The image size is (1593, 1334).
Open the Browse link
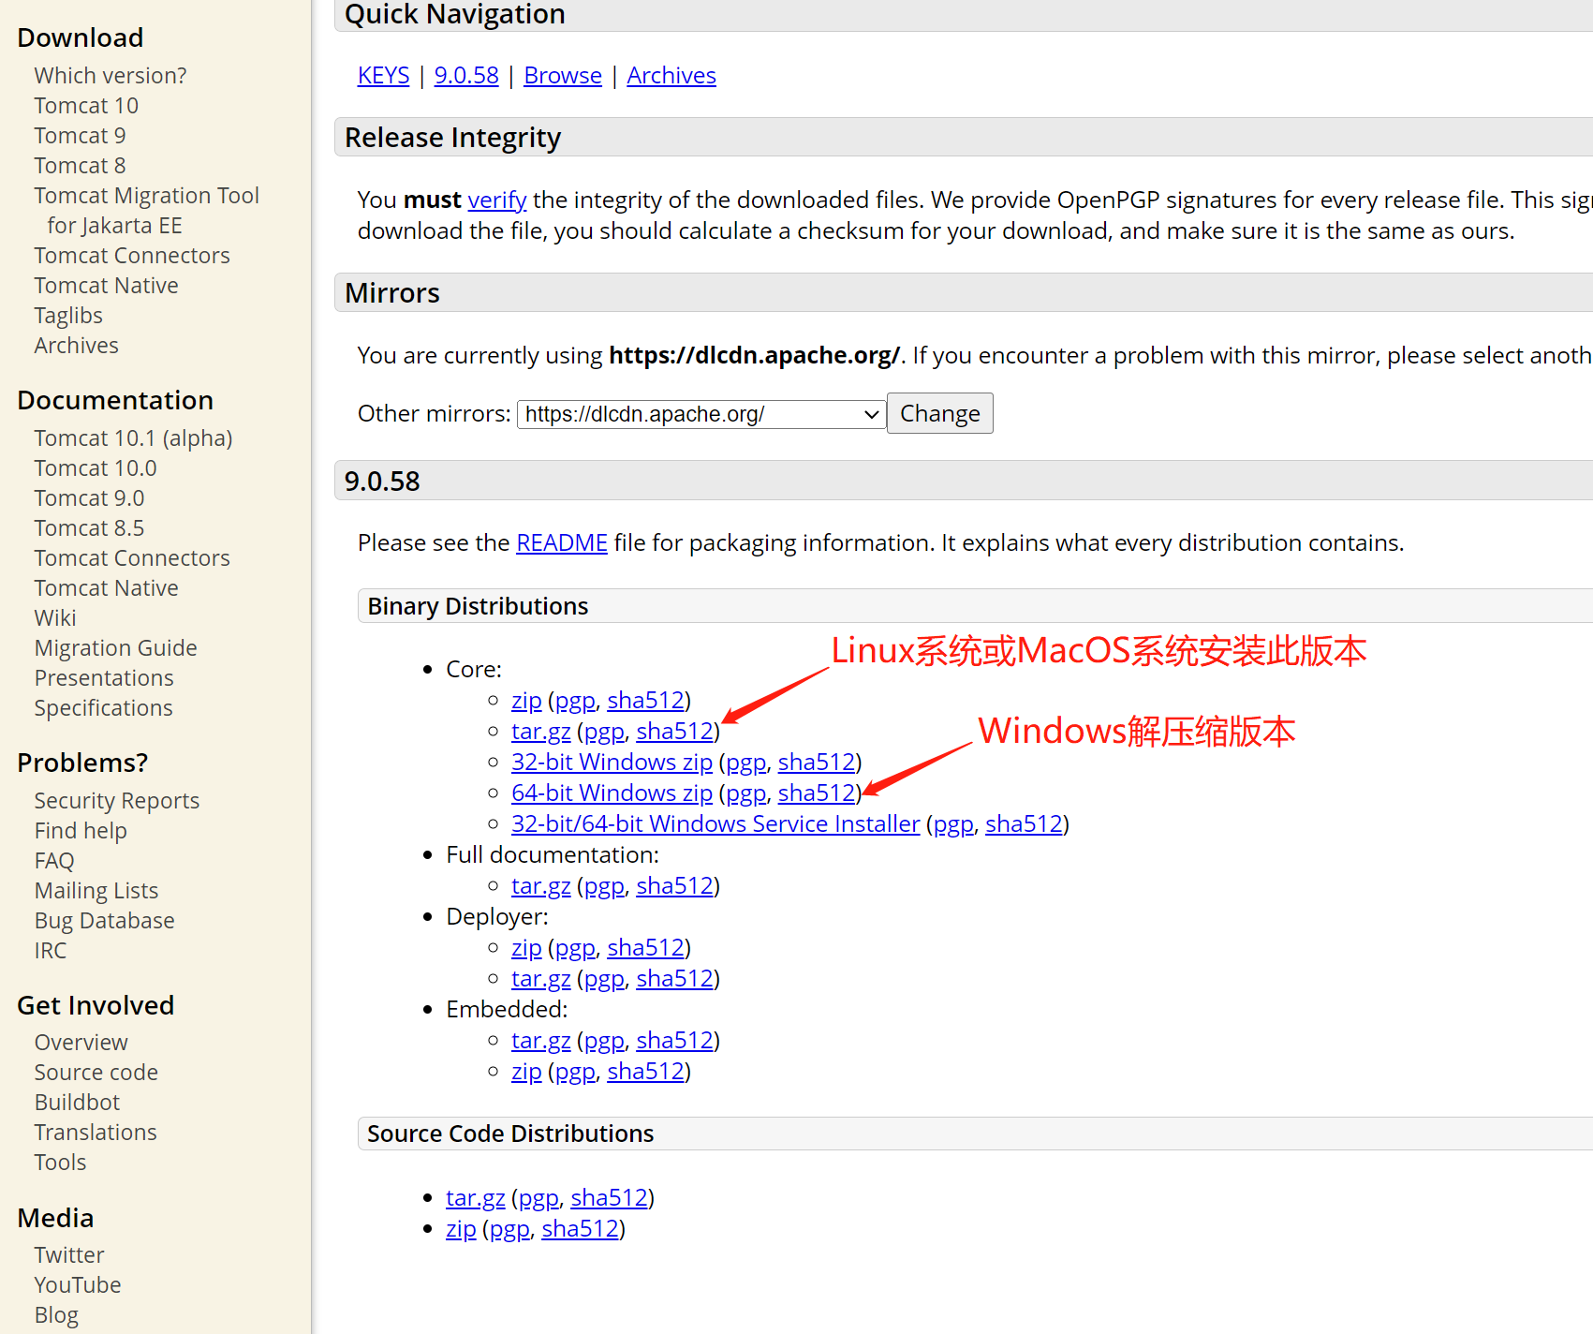[x=563, y=76]
